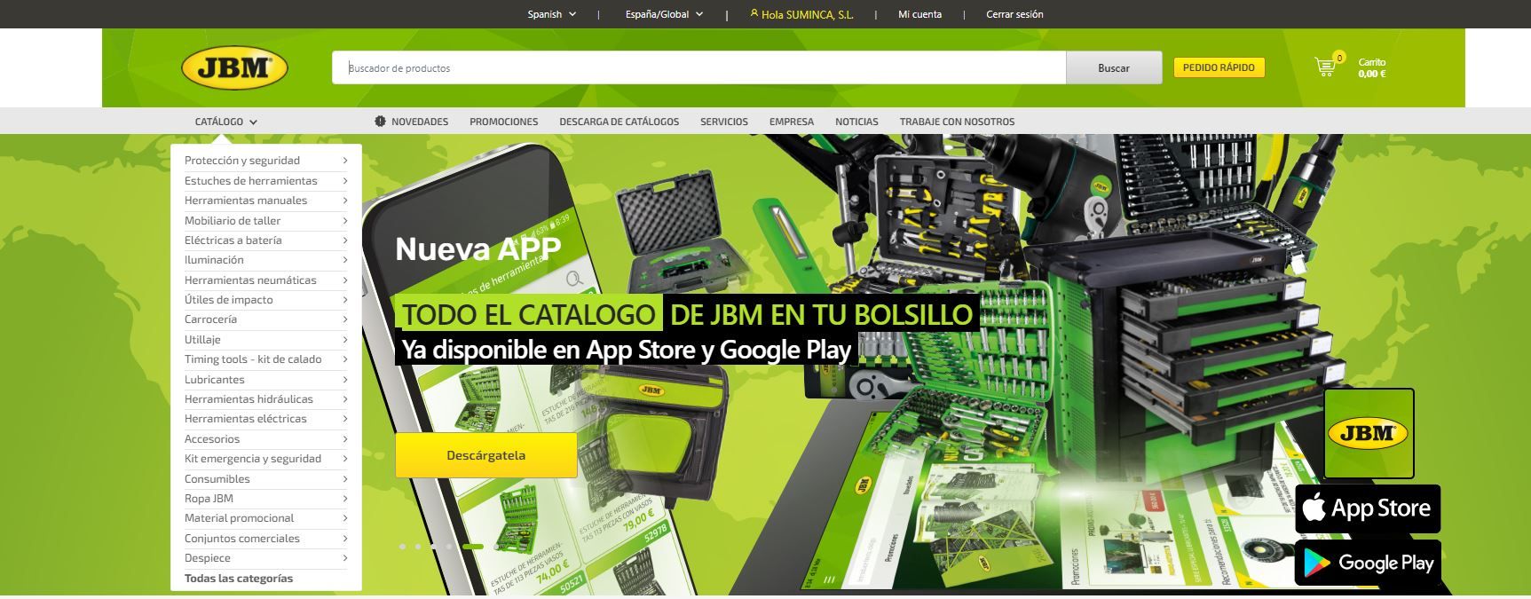Go to the NOVEDADES menu
The height and width of the screenshot is (599, 1531).
[412, 122]
